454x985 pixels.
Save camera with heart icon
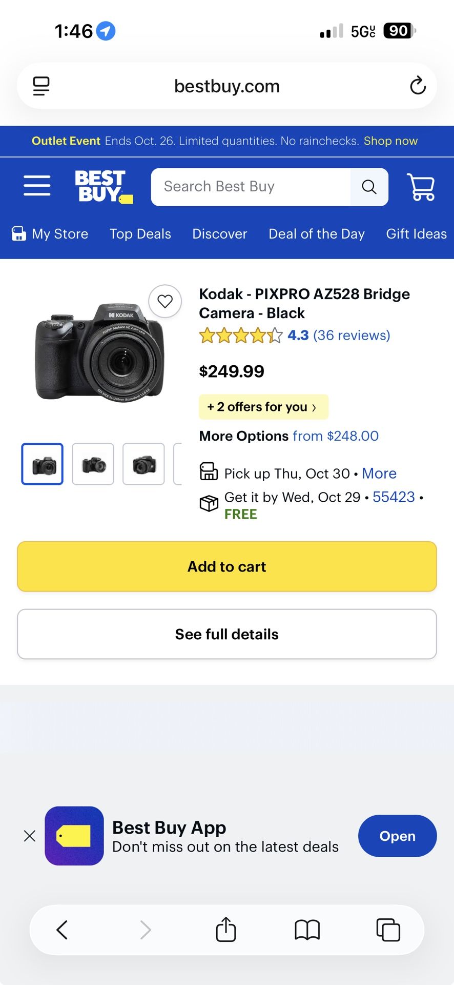[x=165, y=301]
